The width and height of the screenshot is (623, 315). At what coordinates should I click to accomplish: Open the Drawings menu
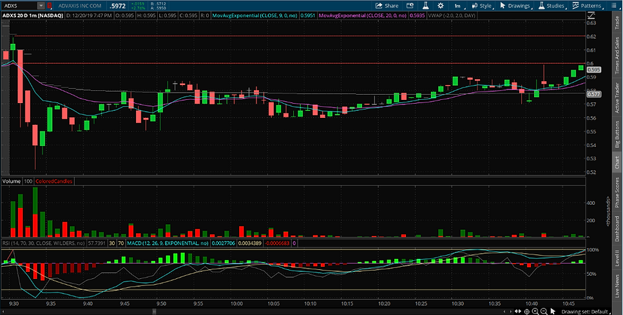pos(515,6)
